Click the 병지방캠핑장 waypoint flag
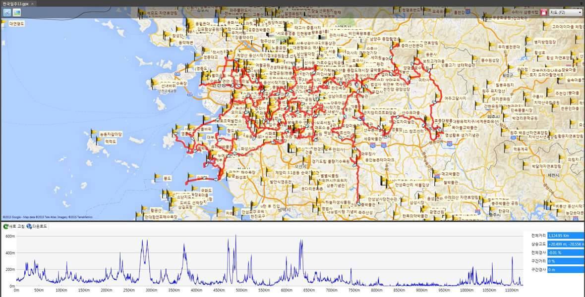585x297 pixels. [528, 40]
